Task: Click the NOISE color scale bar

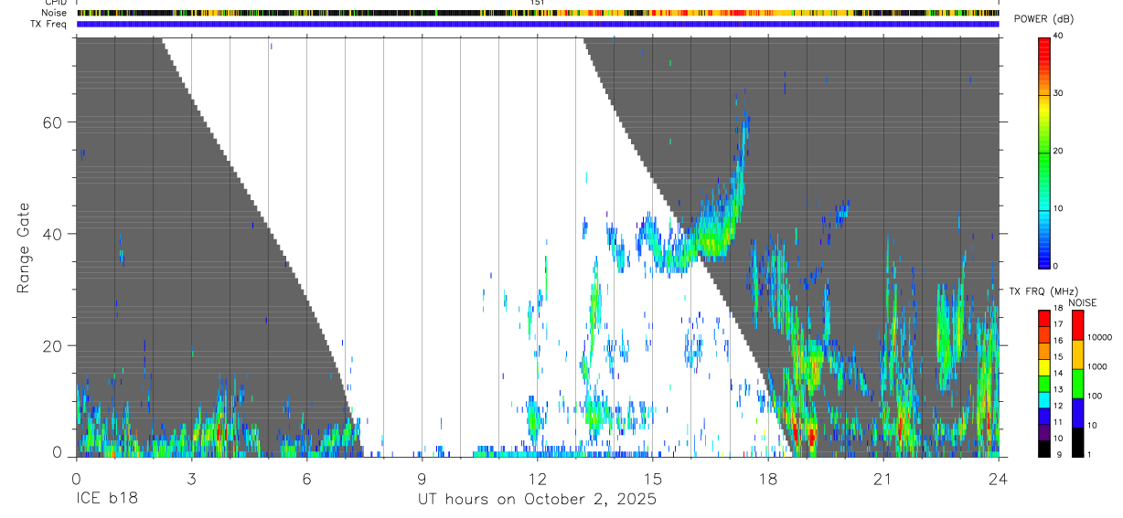Action: [x=1078, y=383]
